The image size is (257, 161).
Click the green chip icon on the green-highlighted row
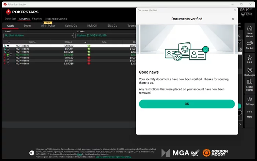[x=8, y=55]
